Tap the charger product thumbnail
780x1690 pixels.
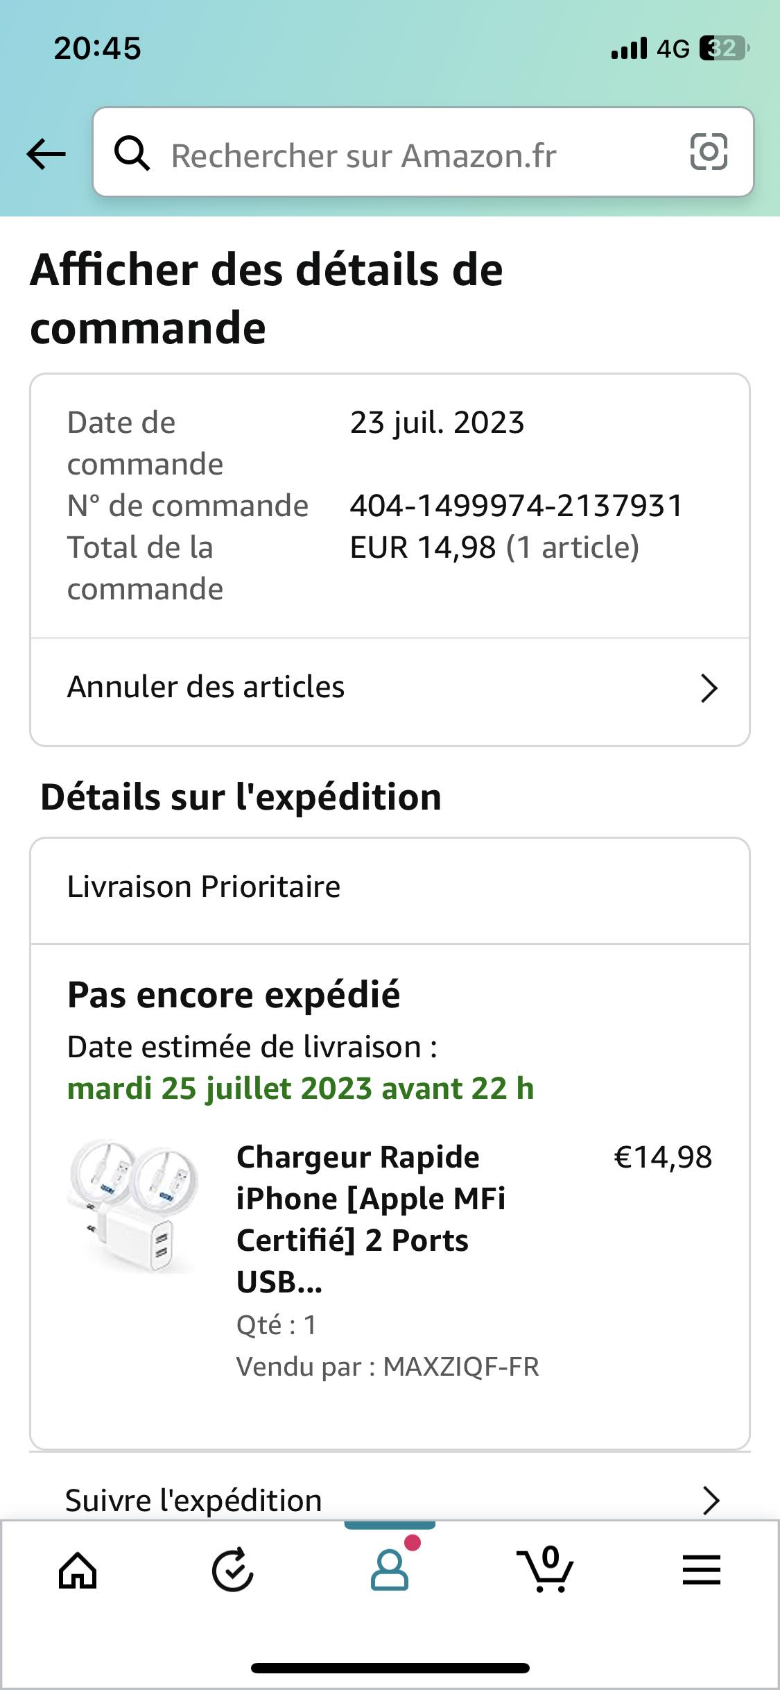tap(134, 1206)
